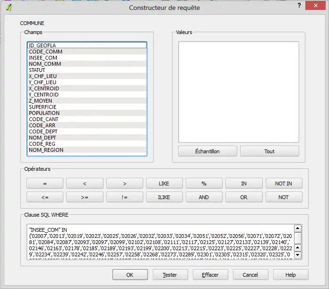Choose the POPULATION field

[x=44, y=113]
